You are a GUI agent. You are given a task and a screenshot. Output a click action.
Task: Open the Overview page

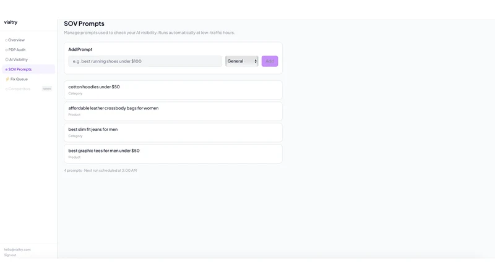point(28,40)
